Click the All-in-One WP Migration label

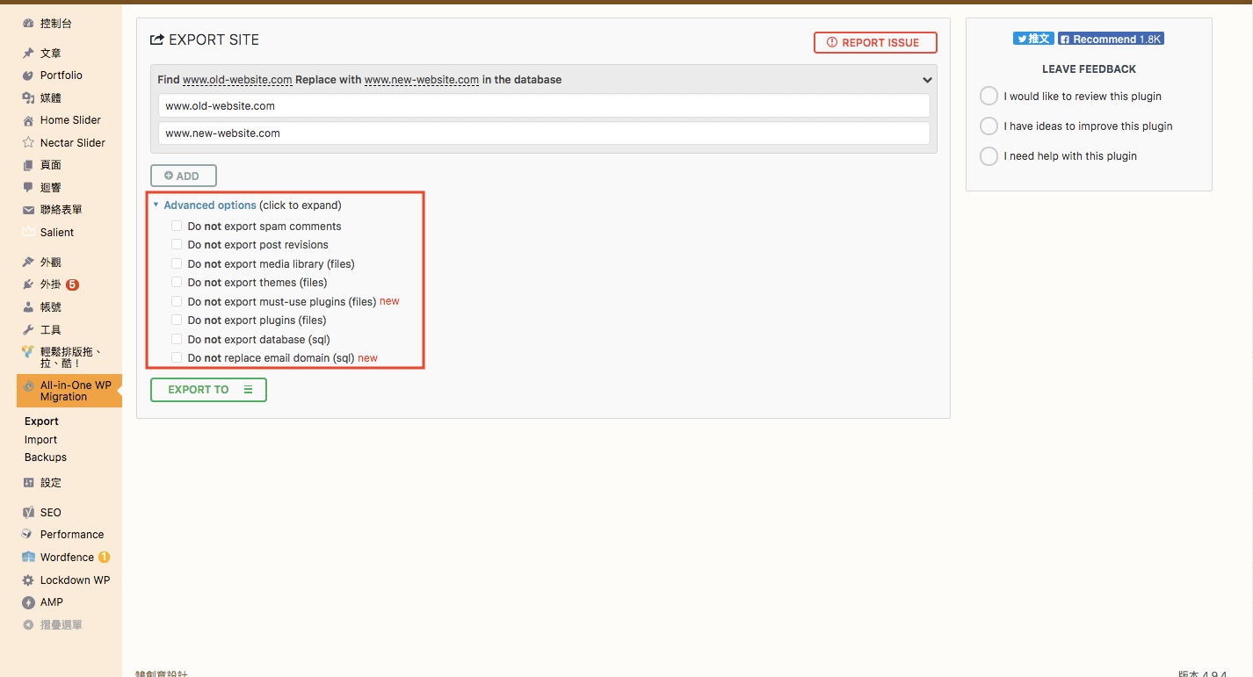coord(76,391)
